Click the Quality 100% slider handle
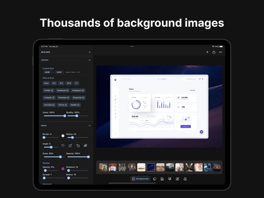 coord(77,116)
